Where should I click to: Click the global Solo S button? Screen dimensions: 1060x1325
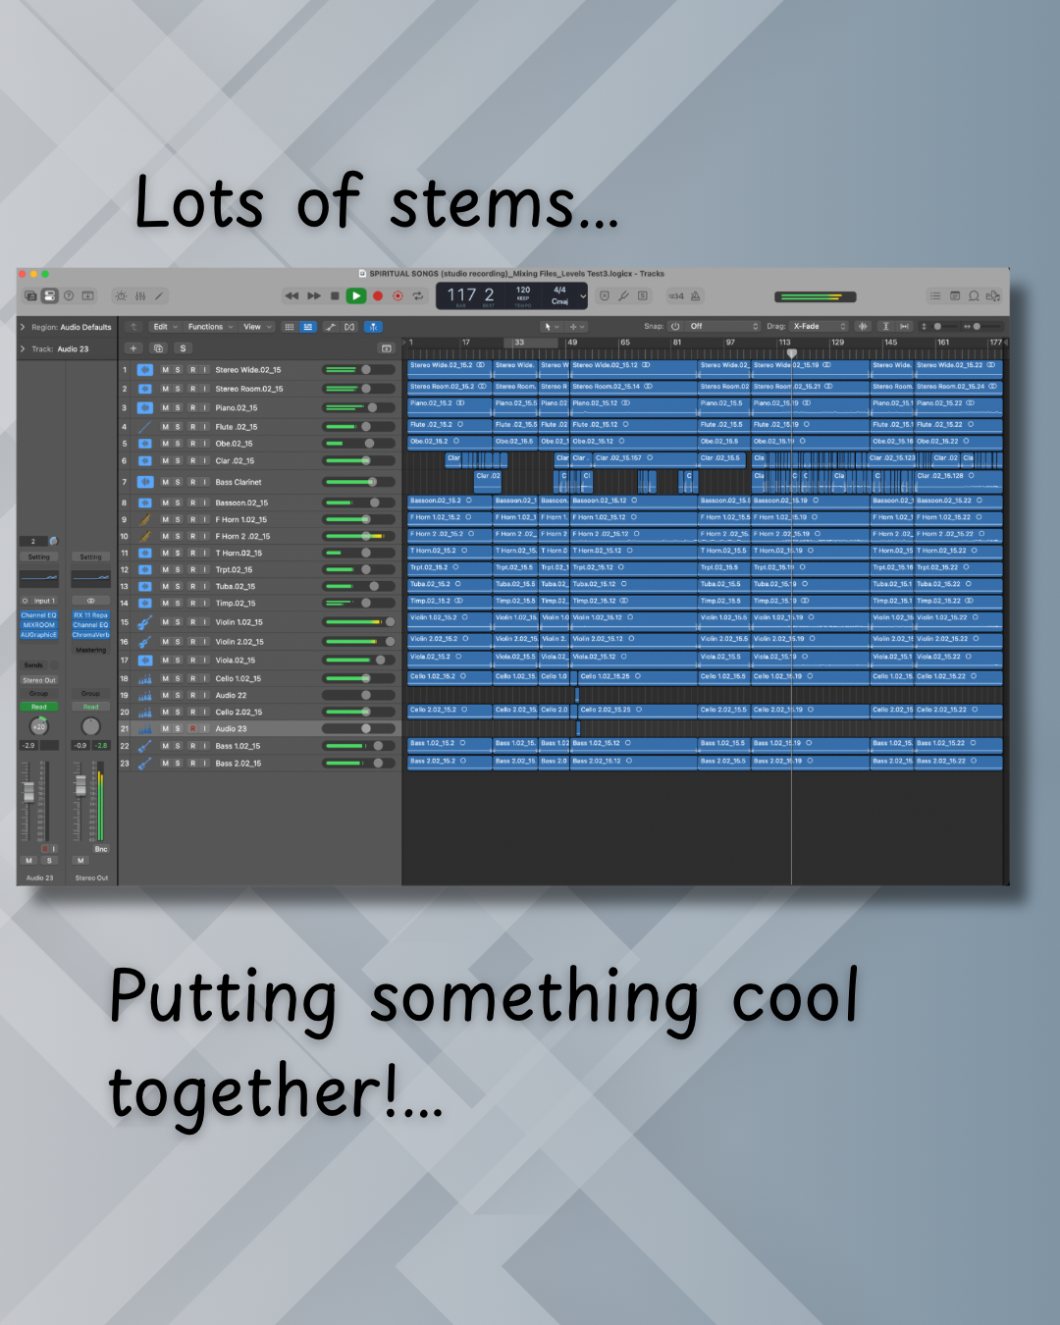tap(183, 348)
